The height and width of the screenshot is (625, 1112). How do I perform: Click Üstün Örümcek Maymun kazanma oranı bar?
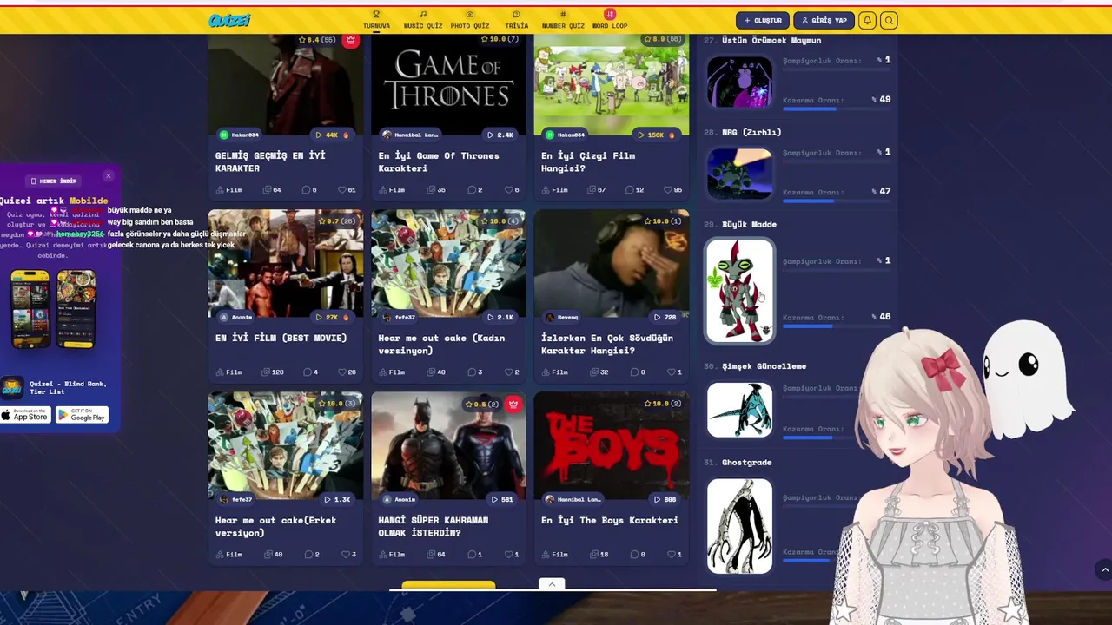pos(836,109)
